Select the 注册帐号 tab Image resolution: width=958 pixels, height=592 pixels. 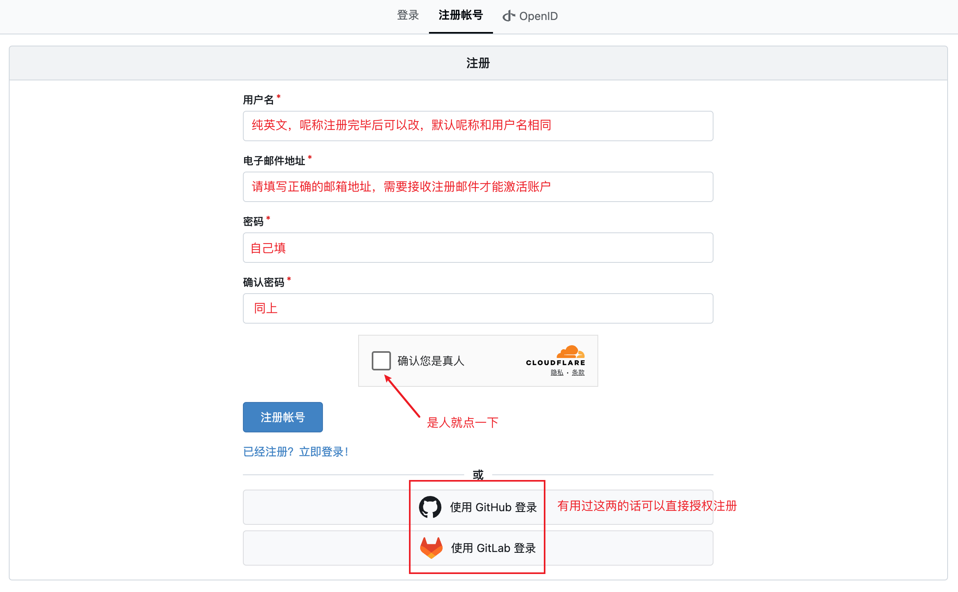pos(461,16)
